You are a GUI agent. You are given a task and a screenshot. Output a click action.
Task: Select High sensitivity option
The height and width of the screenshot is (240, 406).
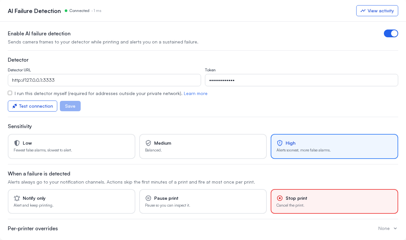(334, 147)
